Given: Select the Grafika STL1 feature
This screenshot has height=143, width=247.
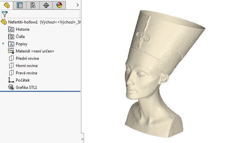Looking at the screenshot, I should (x=26, y=88).
